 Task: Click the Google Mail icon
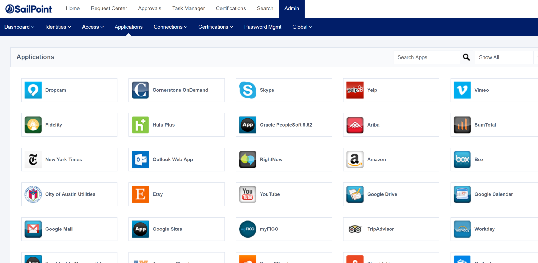coord(33,229)
